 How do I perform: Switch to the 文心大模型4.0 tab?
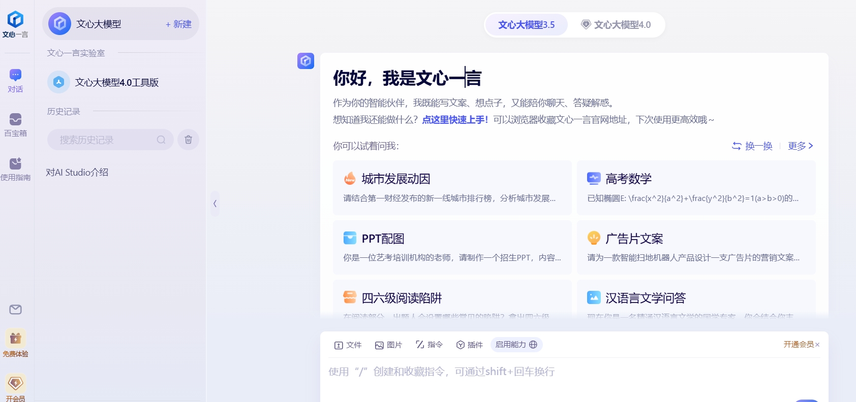click(x=616, y=25)
